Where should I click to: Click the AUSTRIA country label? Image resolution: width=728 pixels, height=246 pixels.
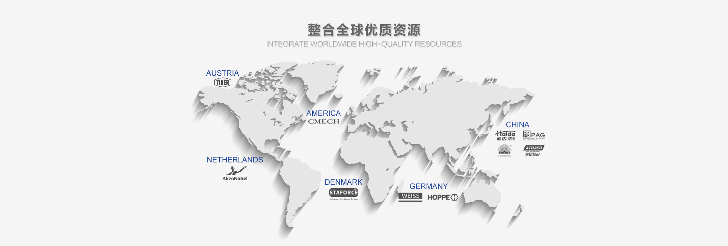pyautogui.click(x=222, y=73)
